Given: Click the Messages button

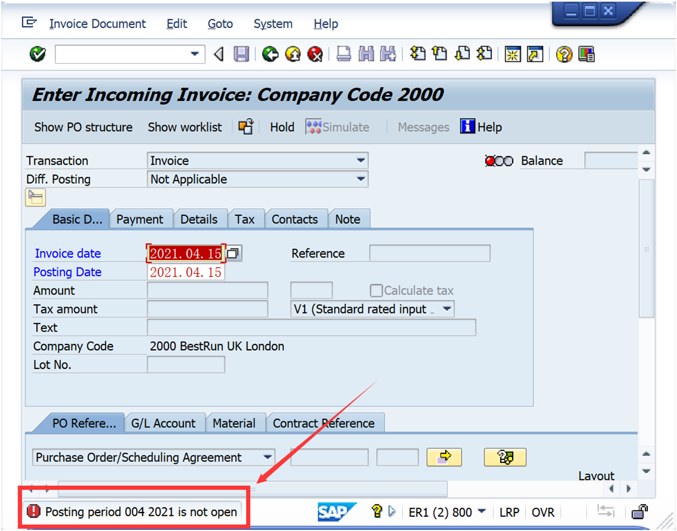Looking at the screenshot, I should coord(423,127).
